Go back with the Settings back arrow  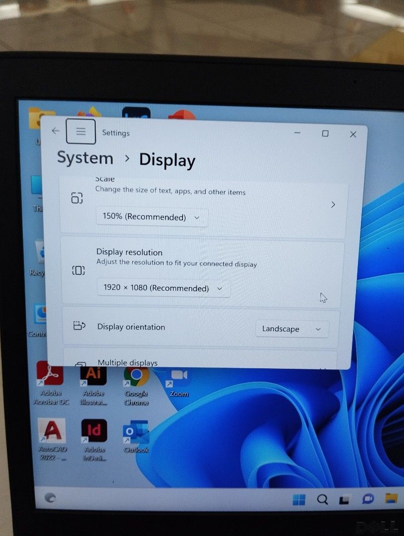(x=56, y=131)
